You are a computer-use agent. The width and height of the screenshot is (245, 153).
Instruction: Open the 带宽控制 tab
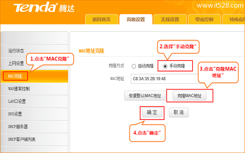click(204, 19)
